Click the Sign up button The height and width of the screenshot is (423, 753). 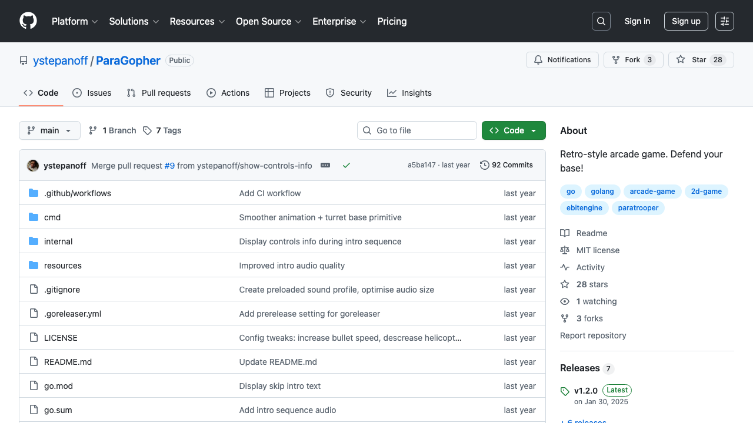tap(686, 21)
